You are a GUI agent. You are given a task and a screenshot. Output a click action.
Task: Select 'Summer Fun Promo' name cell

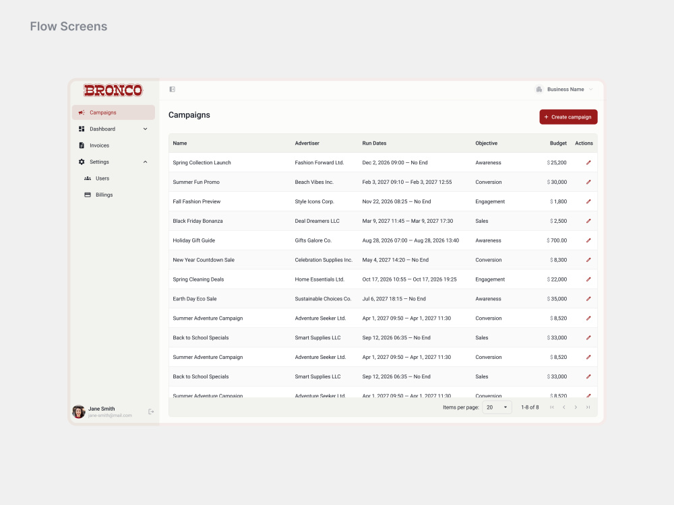coord(196,182)
